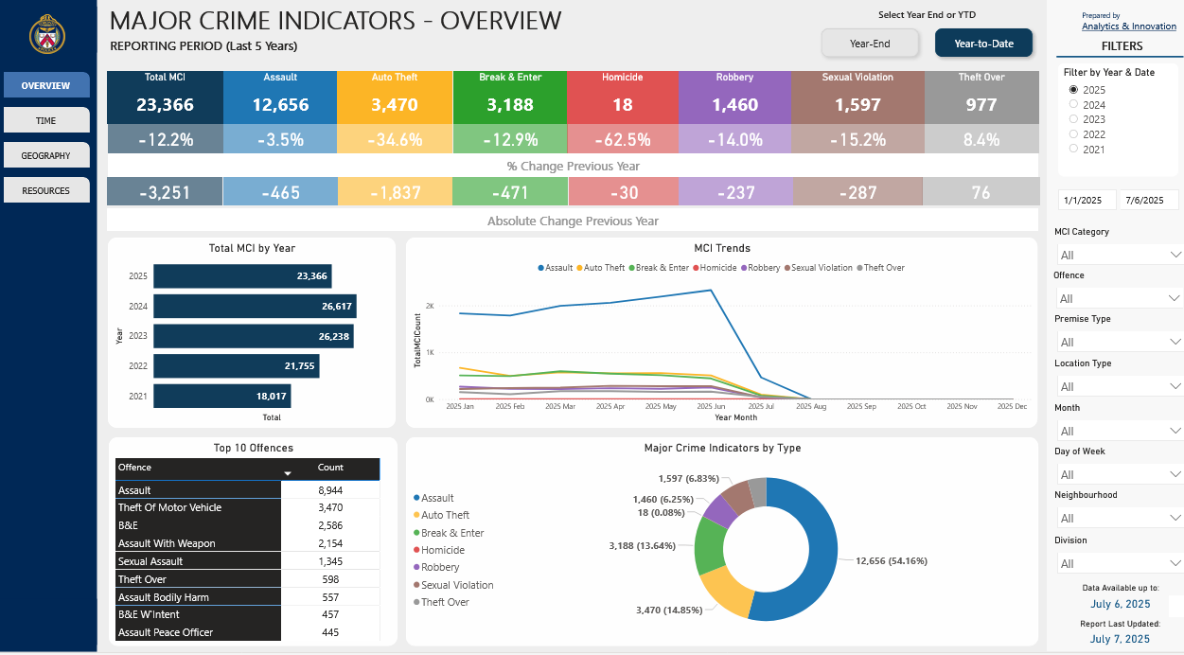Click the Sexual Violation legend dot beside donut chart
The width and height of the screenshot is (1184, 655).
[x=415, y=586]
